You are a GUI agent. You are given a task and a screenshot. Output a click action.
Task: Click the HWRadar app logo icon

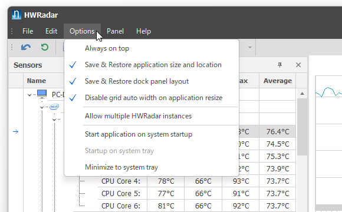[17, 15]
